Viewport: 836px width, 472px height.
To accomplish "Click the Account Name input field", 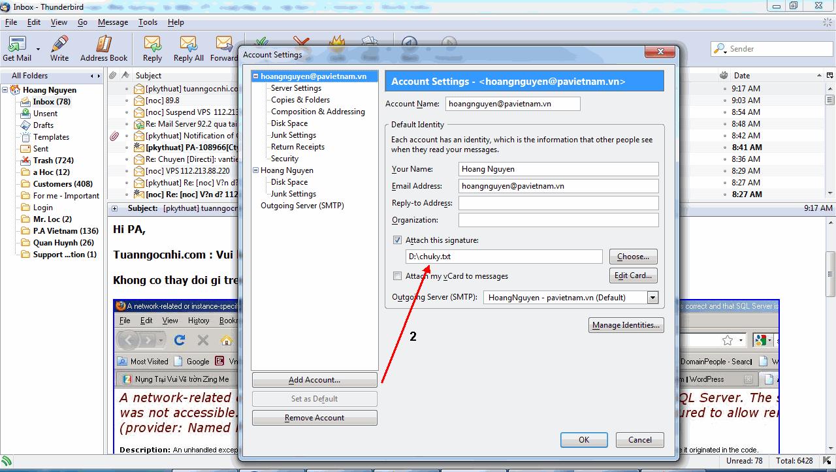I will coord(513,104).
